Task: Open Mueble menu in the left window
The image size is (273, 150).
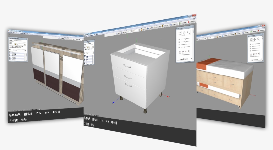Action: [x=18, y=33]
